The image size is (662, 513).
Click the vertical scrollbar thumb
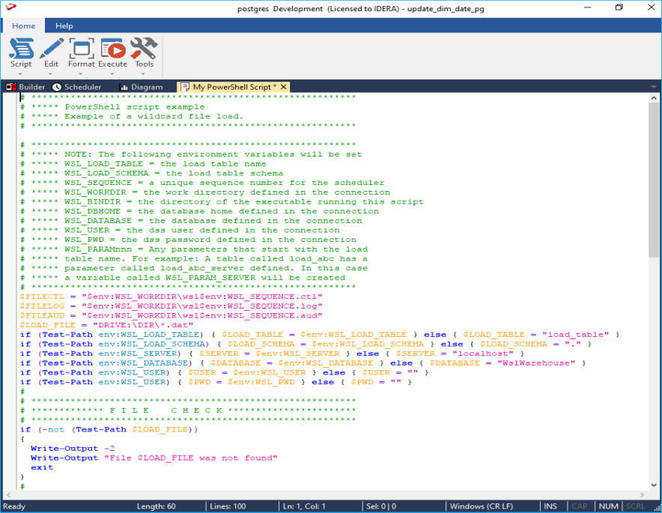654,180
